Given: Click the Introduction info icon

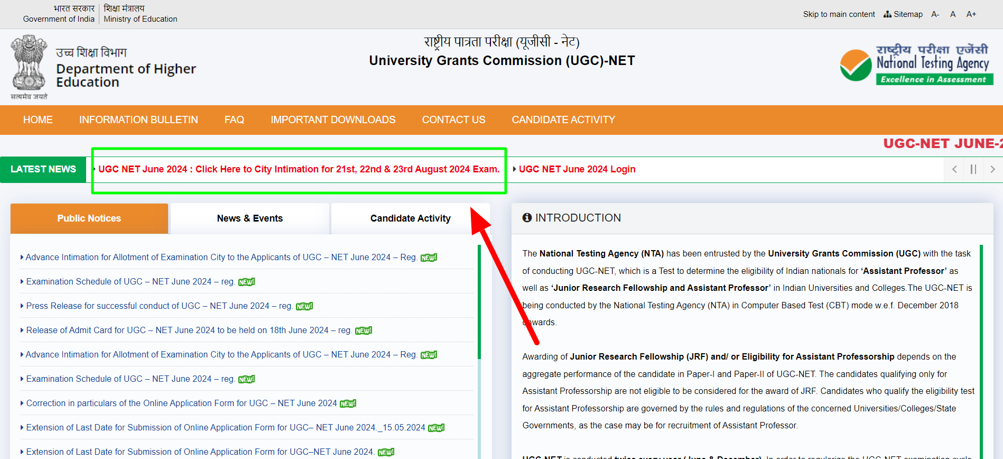Looking at the screenshot, I should click(527, 218).
